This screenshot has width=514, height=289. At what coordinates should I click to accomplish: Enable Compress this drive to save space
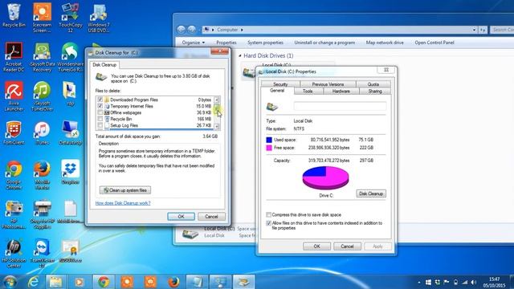click(x=268, y=214)
